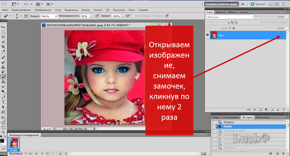Switch to the Каналы tab
Viewport: 290px width, 156px height.
(x=220, y=12)
